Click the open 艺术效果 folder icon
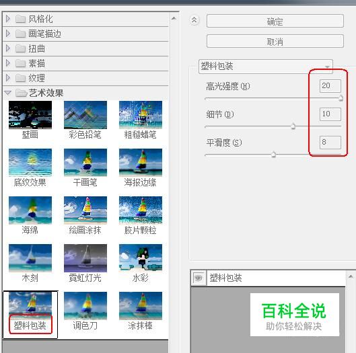This screenshot has height=353, width=356. click(21, 93)
